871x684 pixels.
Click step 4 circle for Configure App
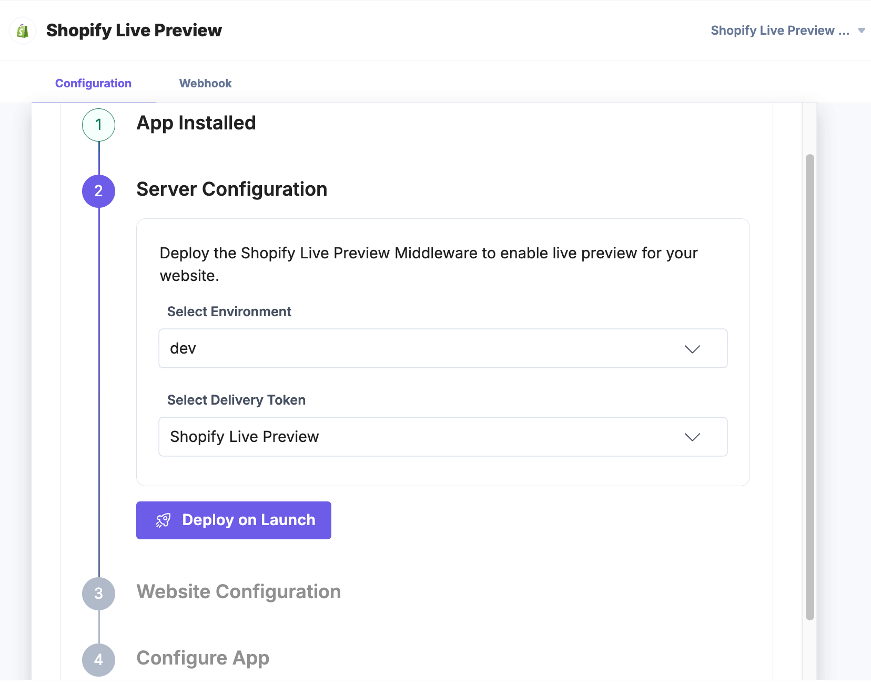(x=98, y=660)
